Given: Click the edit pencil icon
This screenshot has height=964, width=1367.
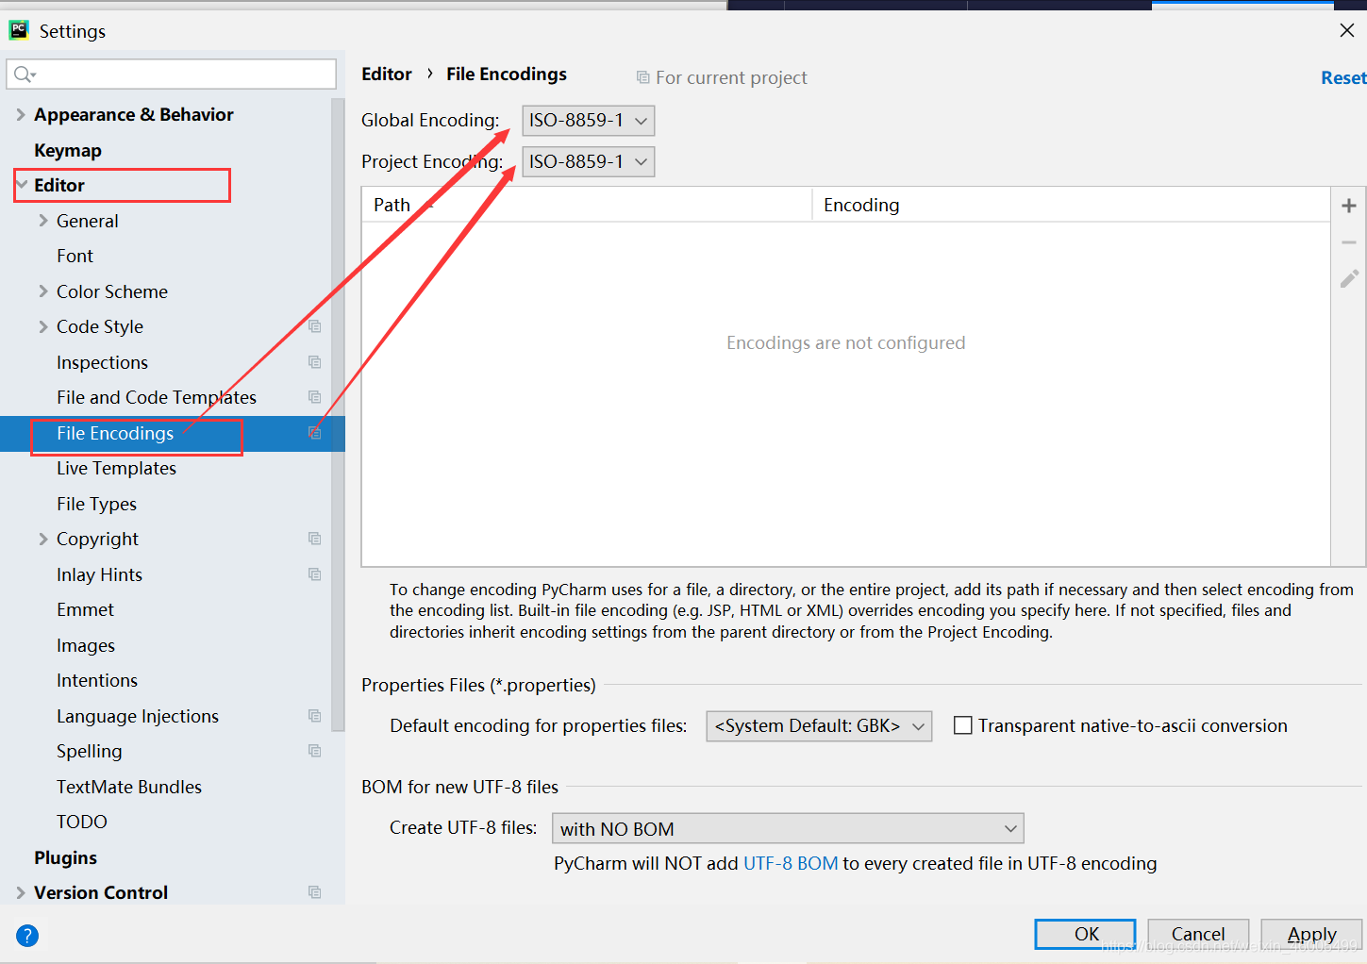Looking at the screenshot, I should click(x=1349, y=279).
